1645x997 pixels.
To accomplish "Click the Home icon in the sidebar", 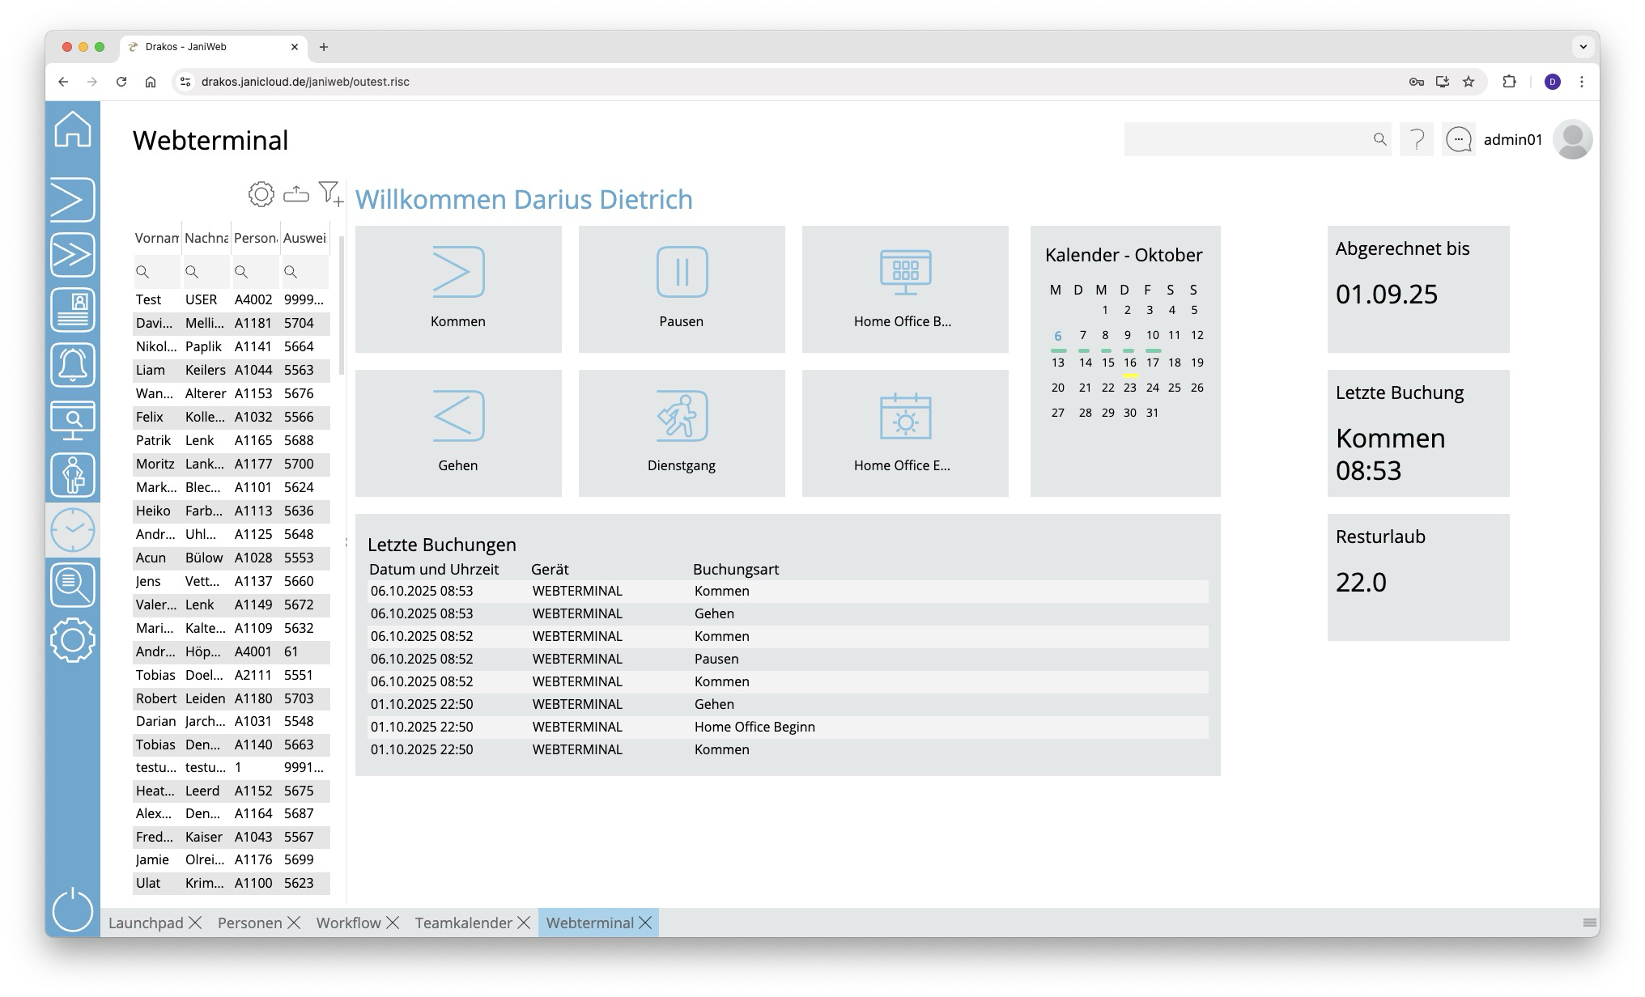I will 73,129.
